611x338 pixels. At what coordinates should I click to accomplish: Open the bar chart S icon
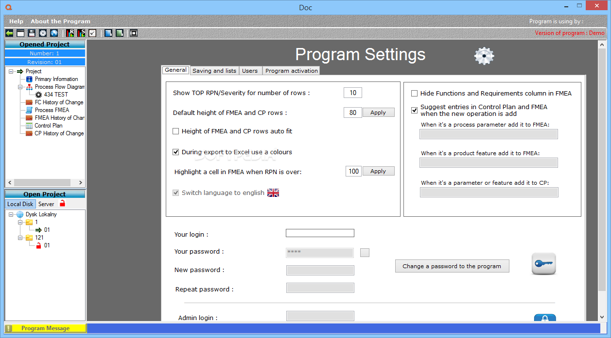point(81,33)
